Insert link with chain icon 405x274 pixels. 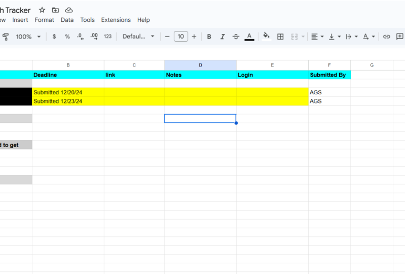(x=386, y=37)
